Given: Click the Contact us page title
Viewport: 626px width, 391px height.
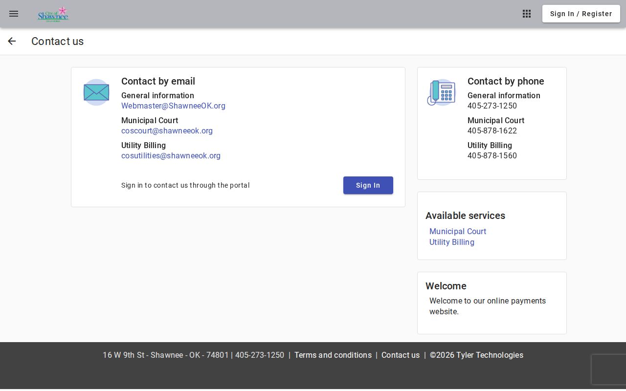Looking at the screenshot, I should [57, 42].
